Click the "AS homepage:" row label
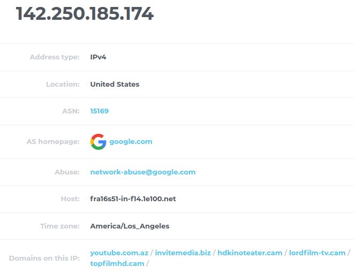This screenshot has width=357, height=274. [x=53, y=142]
